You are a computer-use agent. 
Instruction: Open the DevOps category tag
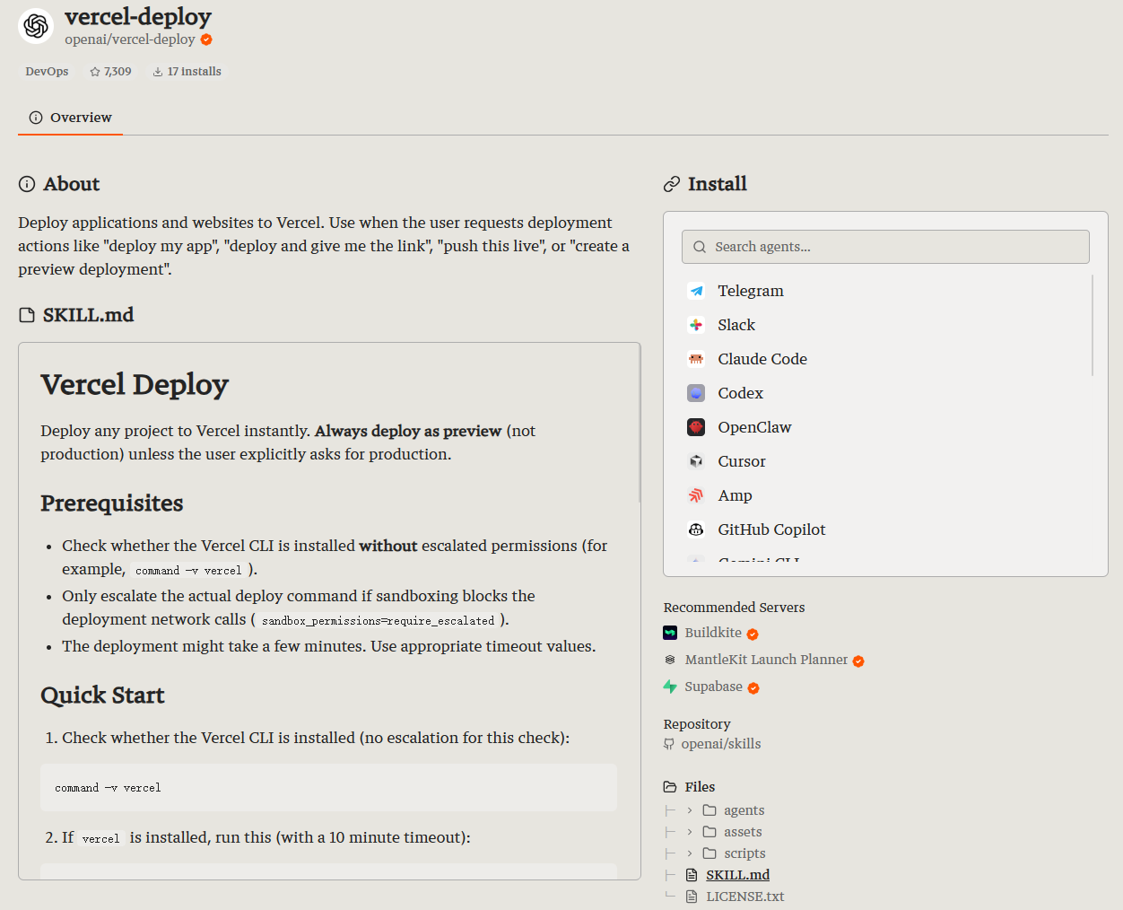pos(47,72)
